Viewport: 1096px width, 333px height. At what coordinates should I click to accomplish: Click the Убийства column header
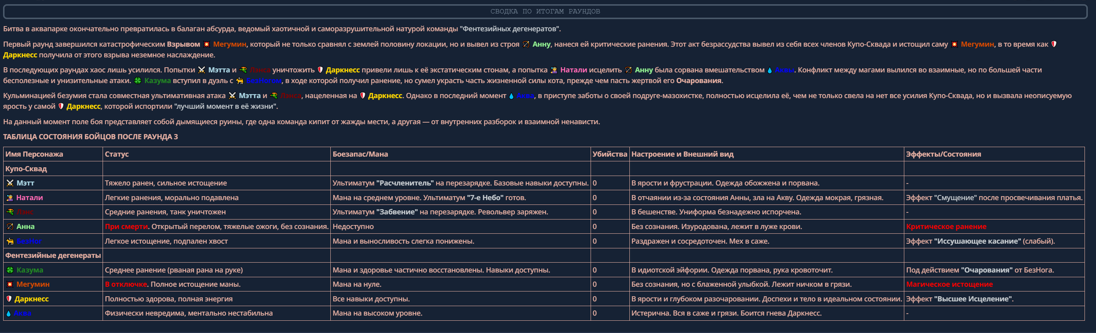point(610,154)
